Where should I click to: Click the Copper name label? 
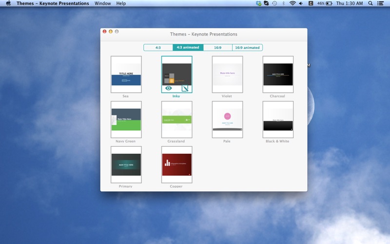[x=176, y=186]
